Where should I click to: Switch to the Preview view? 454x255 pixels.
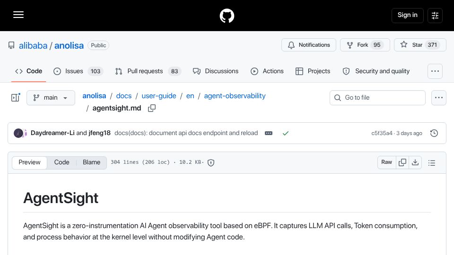click(x=29, y=162)
